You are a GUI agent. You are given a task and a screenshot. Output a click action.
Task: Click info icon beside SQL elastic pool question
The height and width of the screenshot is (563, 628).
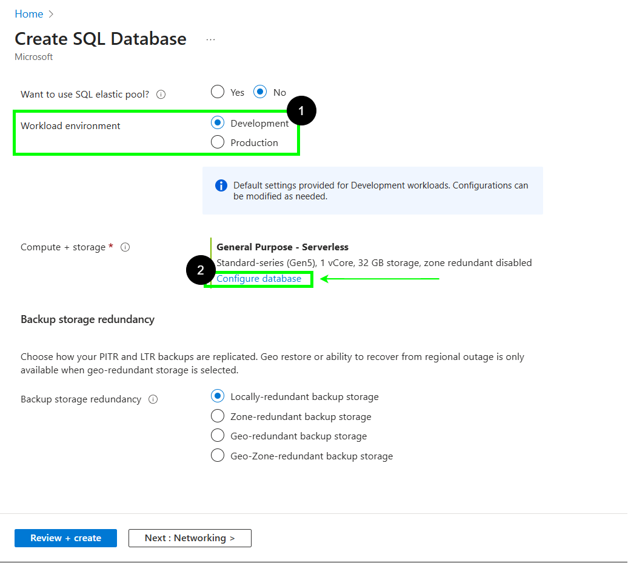coord(161,95)
